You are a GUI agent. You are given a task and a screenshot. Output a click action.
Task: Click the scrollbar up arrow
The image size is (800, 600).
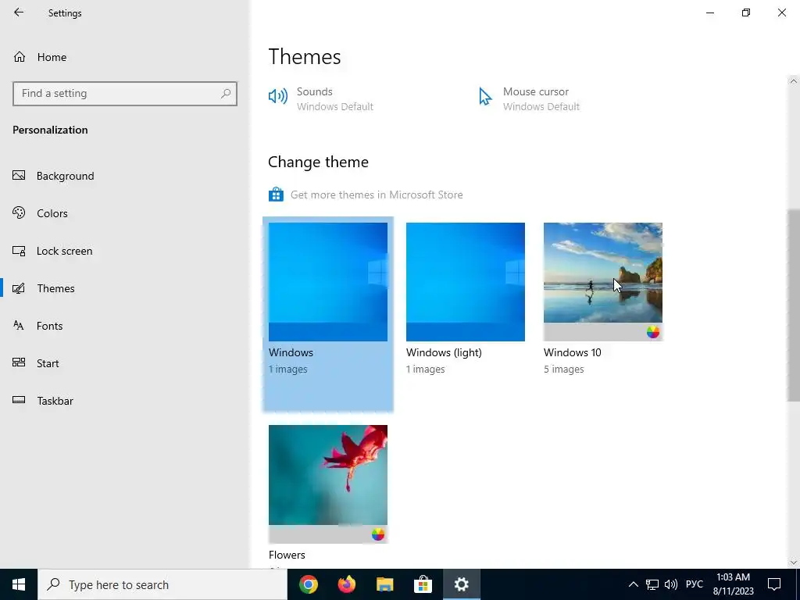coord(794,81)
